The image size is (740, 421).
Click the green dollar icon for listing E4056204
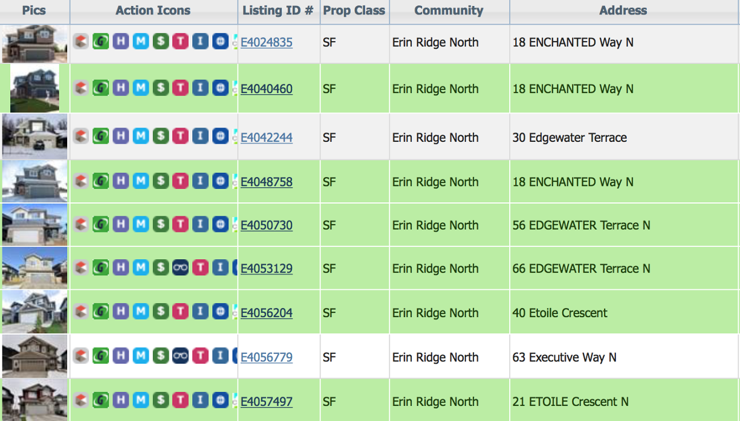coord(161,312)
